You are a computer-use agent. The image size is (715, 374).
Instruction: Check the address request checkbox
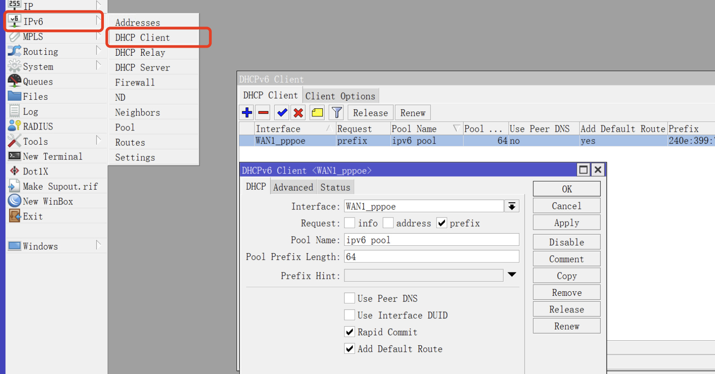pyautogui.click(x=389, y=223)
